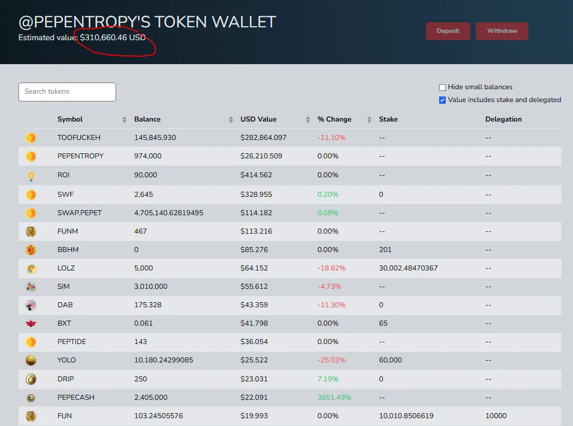Click the 60,000 stake for YOLO
Image resolution: width=573 pixels, height=426 pixels.
[391, 360]
